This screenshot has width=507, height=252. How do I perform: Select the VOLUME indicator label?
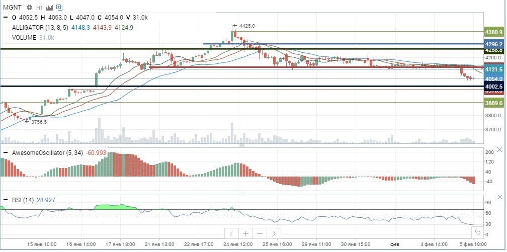tap(24, 38)
